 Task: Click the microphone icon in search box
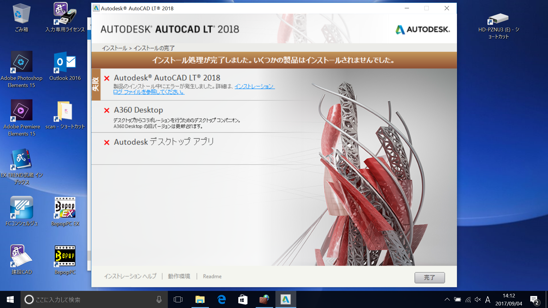point(159,299)
